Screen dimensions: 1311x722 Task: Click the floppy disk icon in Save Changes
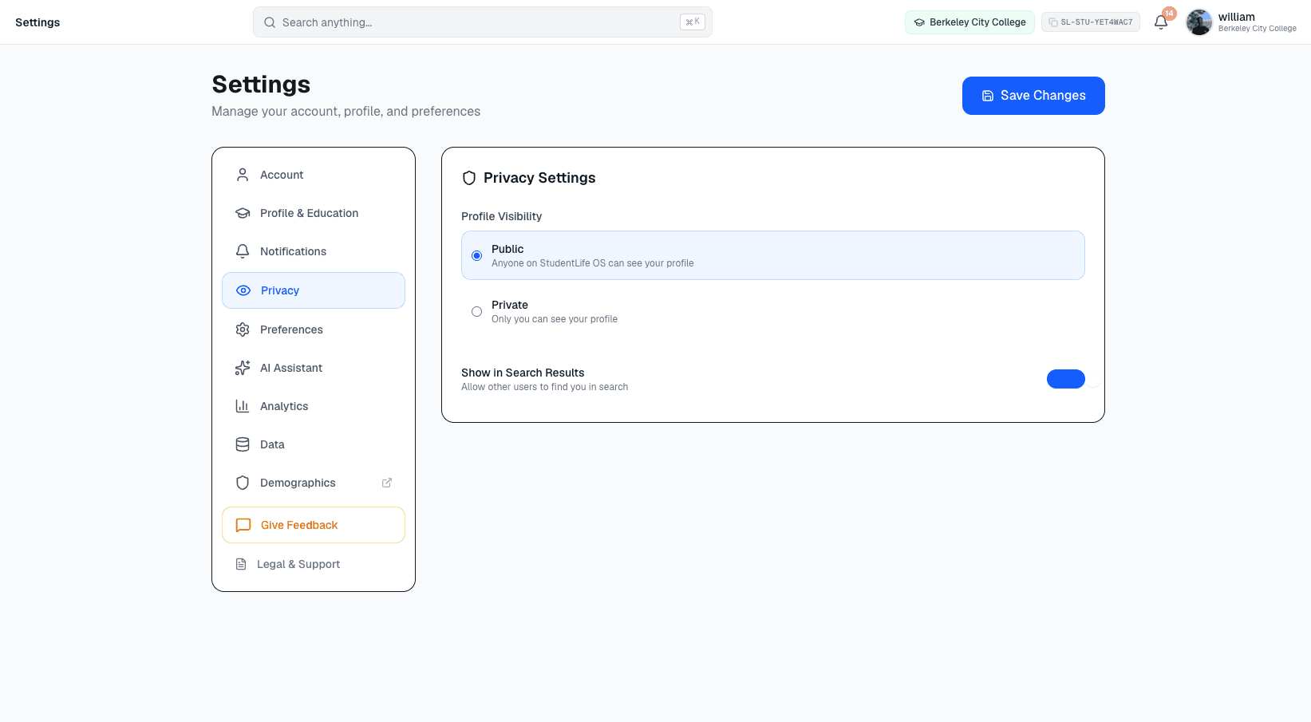tap(988, 96)
